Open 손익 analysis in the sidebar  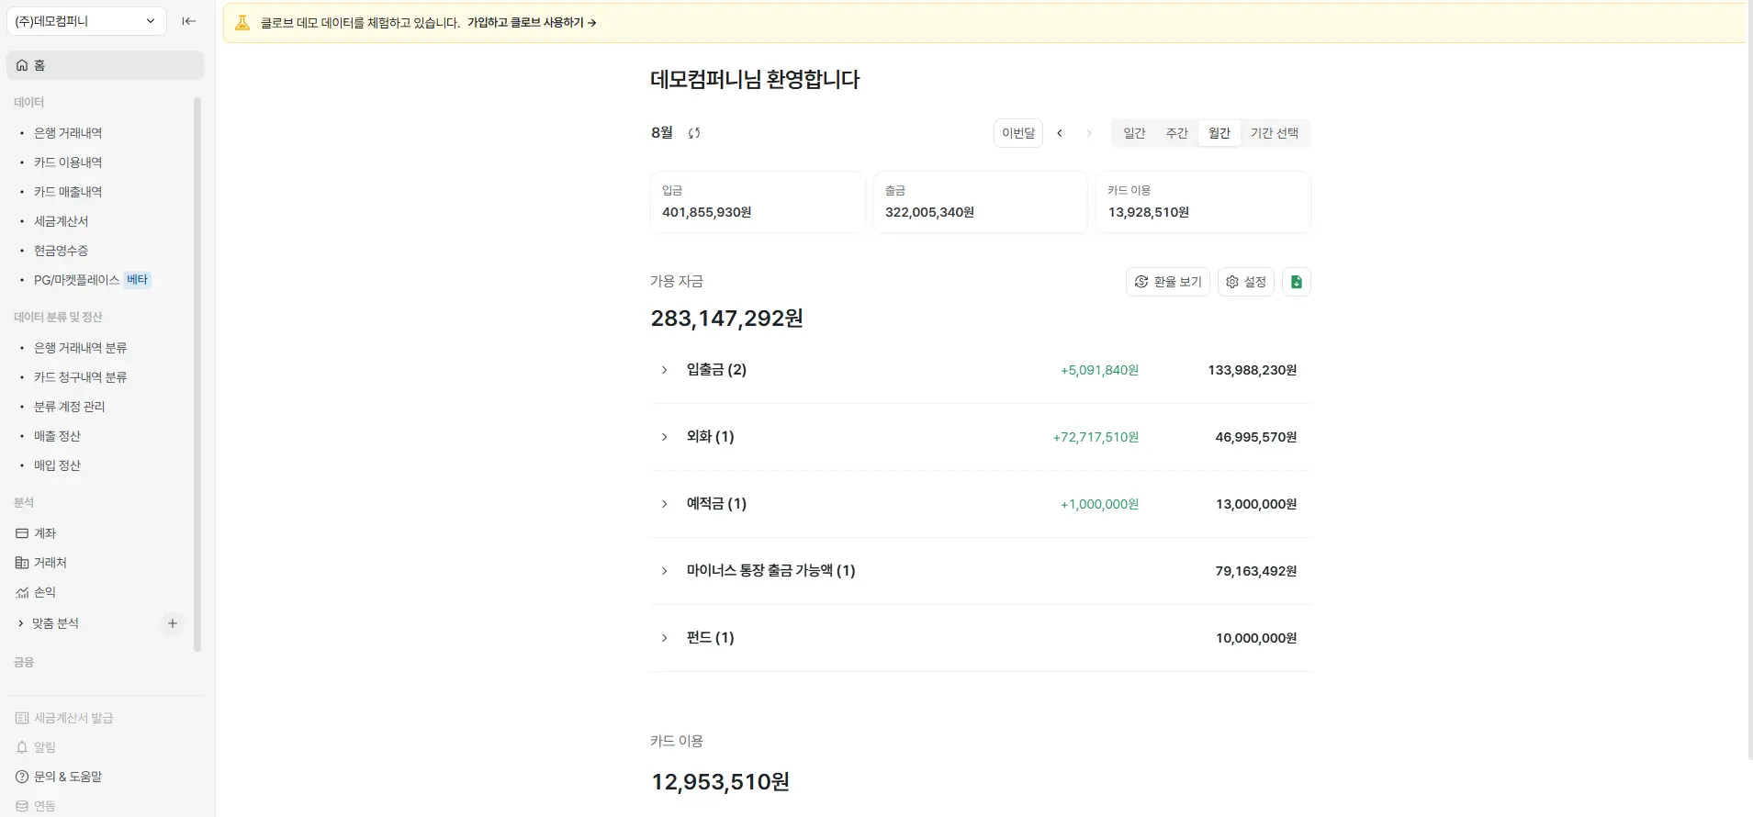[44, 592]
